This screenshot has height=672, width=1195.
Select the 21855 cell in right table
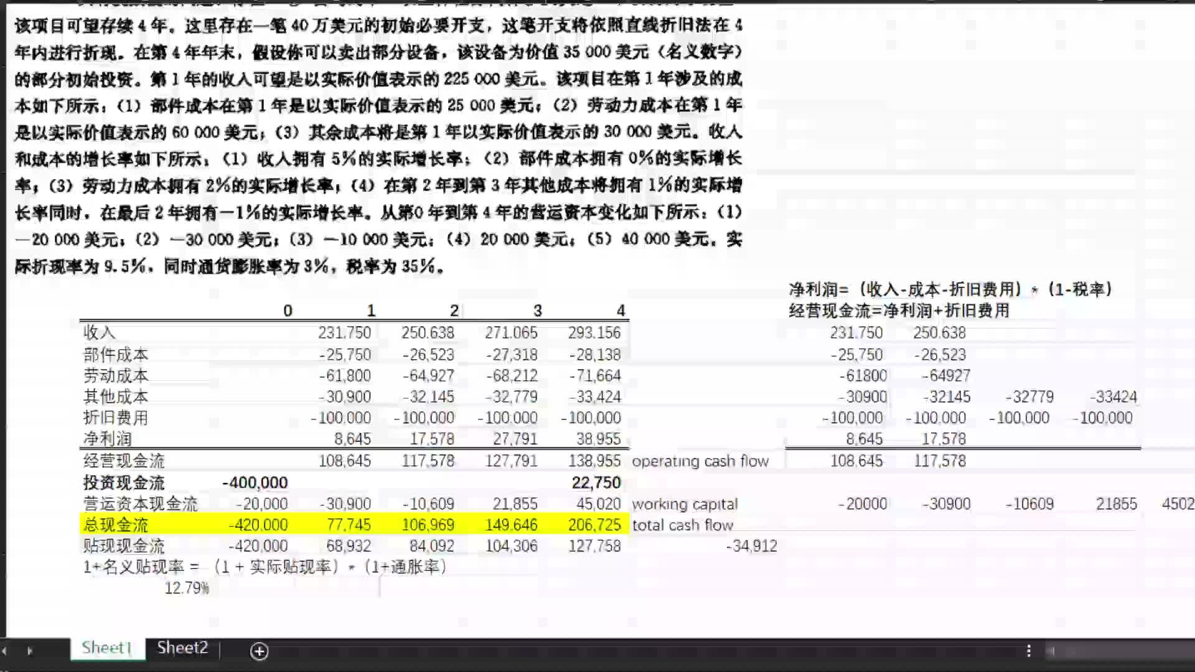1116,504
